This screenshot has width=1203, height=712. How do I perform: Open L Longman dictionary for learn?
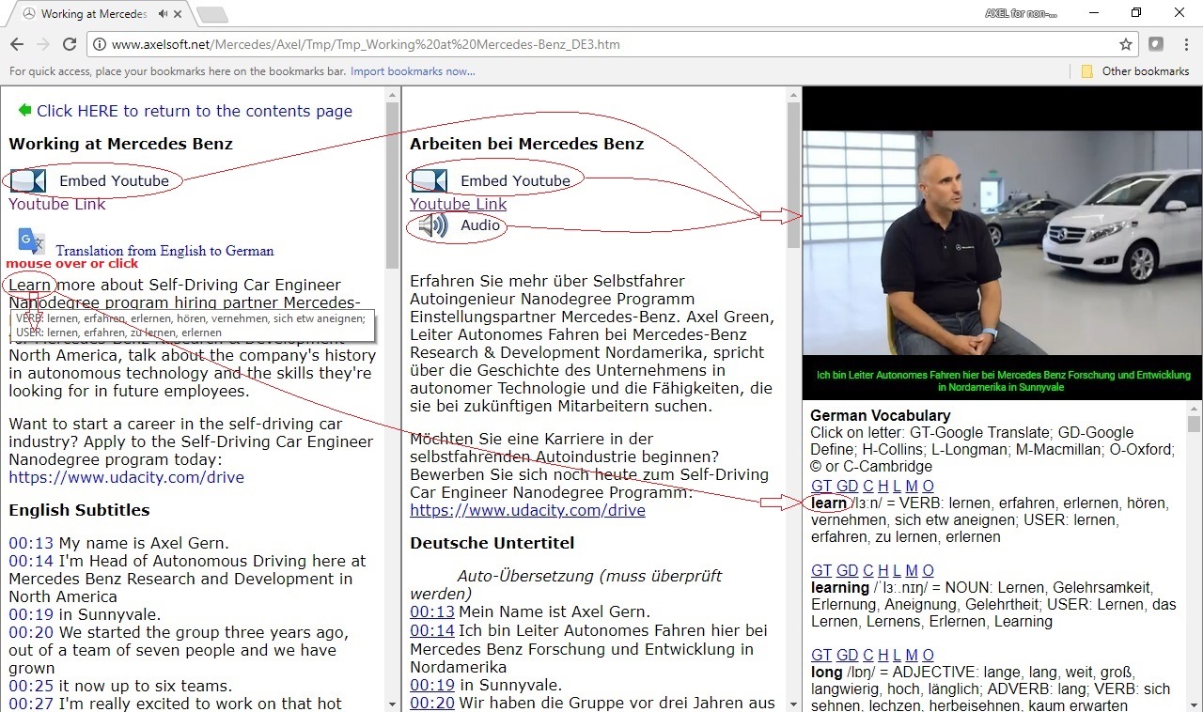pyautogui.click(x=897, y=486)
